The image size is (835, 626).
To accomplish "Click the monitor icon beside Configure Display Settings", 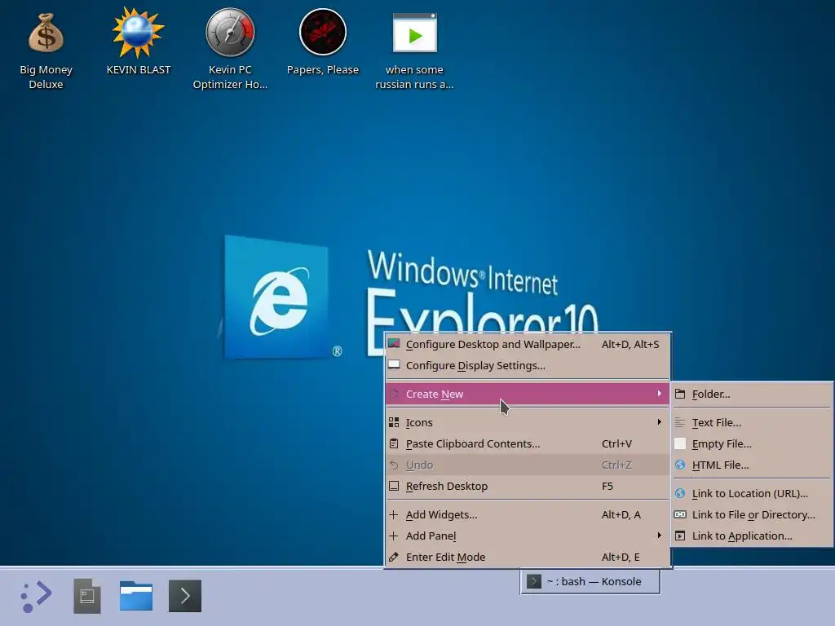I will pyautogui.click(x=394, y=365).
